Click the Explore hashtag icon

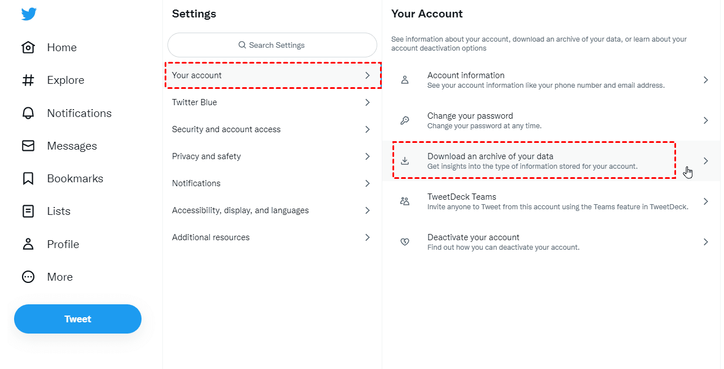[x=28, y=80]
